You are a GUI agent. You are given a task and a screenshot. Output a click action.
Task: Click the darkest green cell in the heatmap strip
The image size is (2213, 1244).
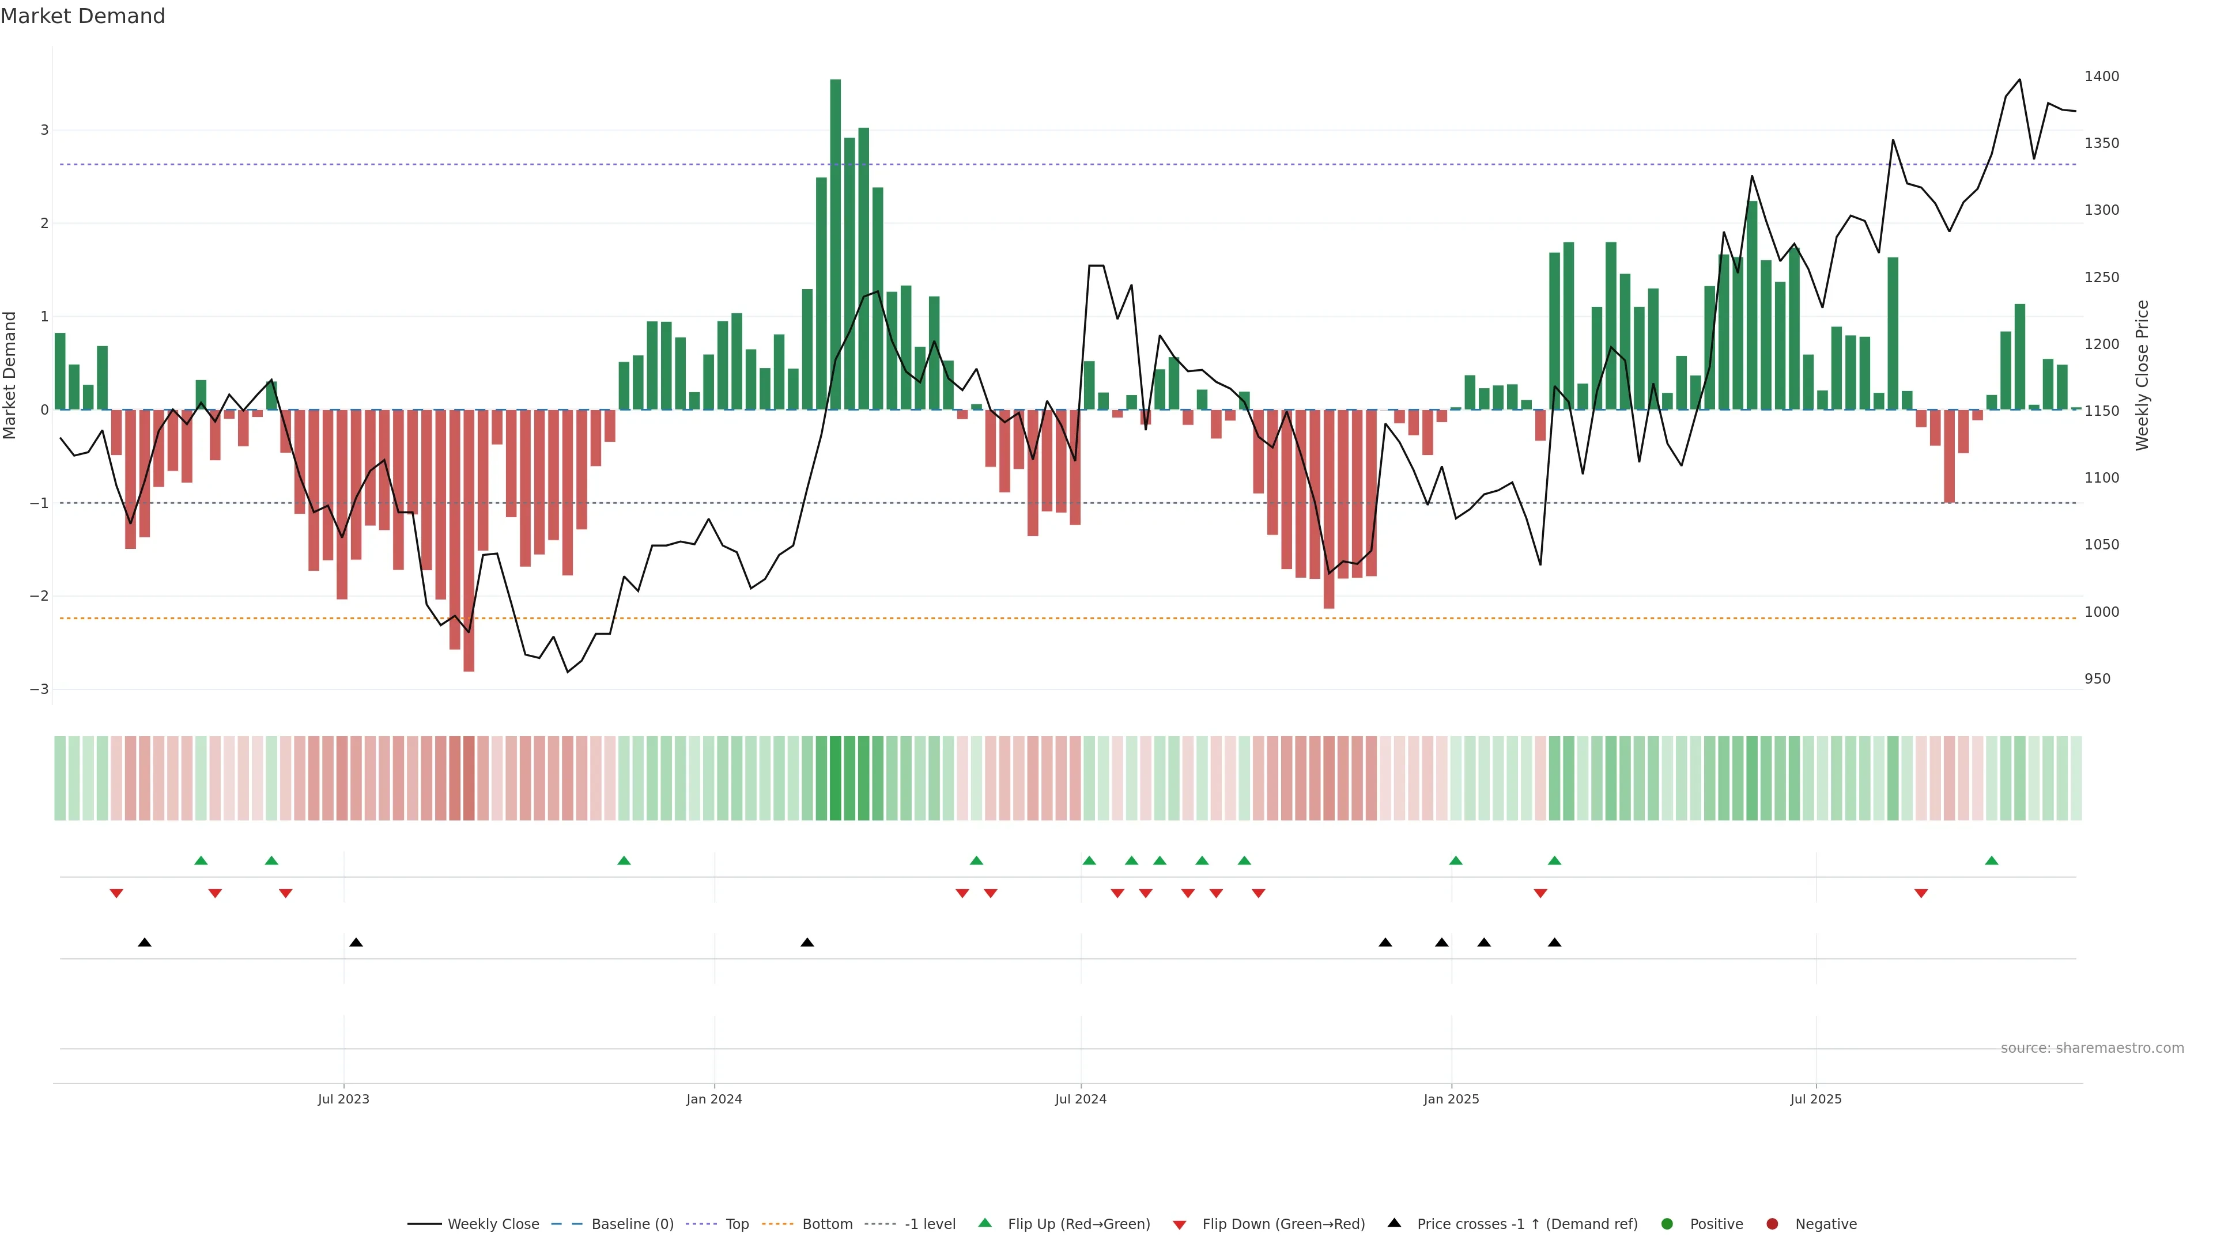tap(835, 778)
